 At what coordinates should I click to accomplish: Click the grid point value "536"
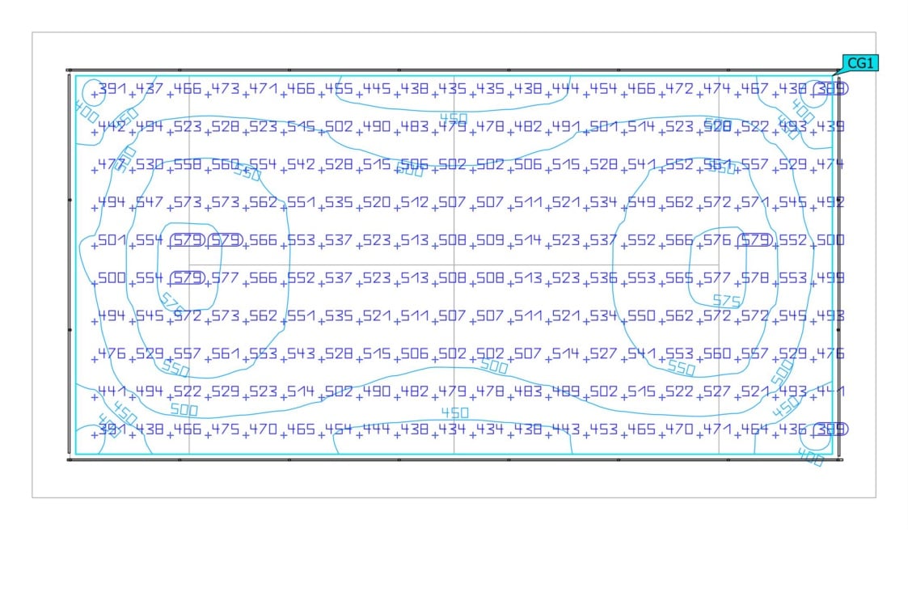click(603, 278)
